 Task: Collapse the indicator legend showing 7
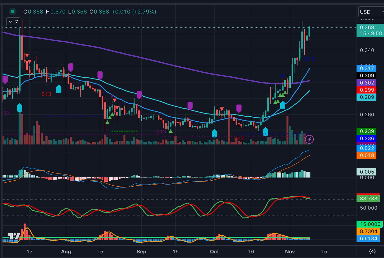click(x=13, y=22)
